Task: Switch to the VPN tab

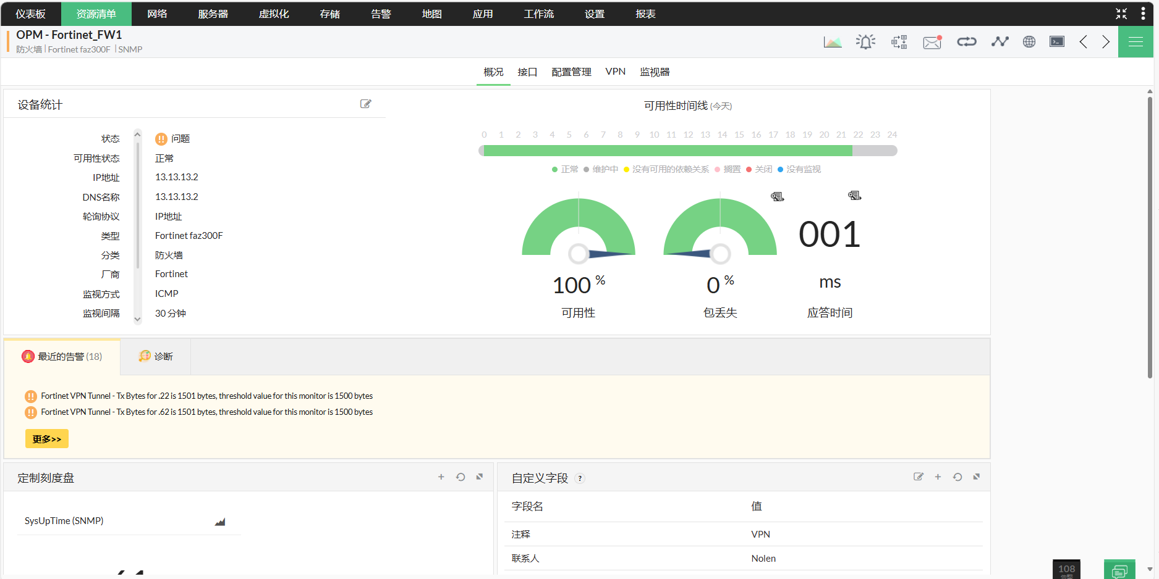Action: pyautogui.click(x=615, y=72)
